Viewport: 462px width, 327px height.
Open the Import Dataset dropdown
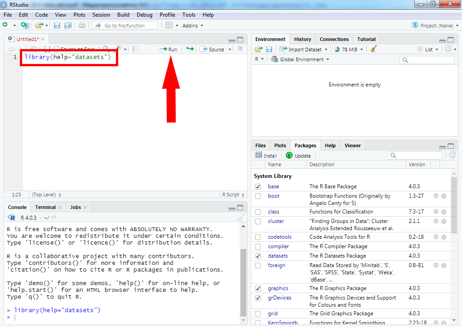(303, 49)
